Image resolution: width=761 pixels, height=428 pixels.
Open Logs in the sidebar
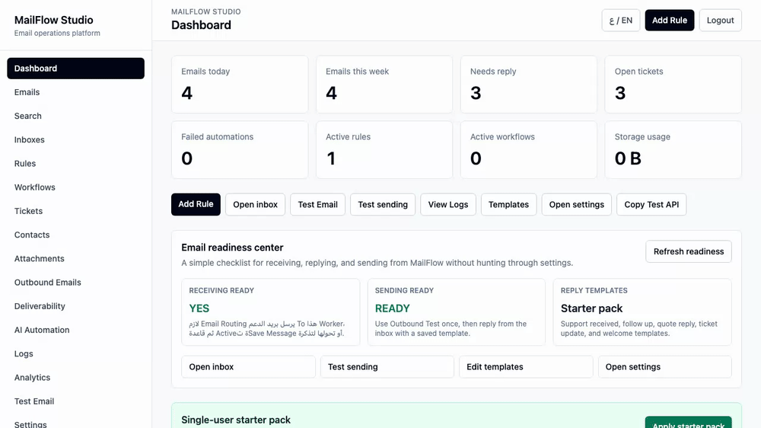point(75,354)
